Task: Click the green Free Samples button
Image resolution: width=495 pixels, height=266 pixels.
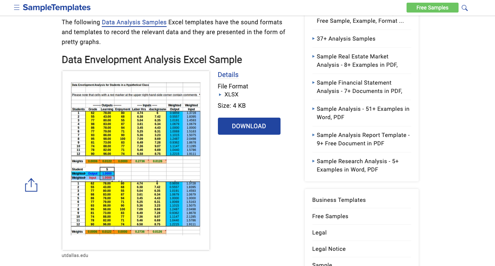Action: 432,7
